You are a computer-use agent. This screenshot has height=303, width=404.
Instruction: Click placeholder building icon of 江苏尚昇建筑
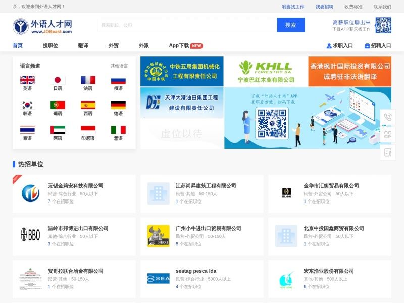click(158, 193)
